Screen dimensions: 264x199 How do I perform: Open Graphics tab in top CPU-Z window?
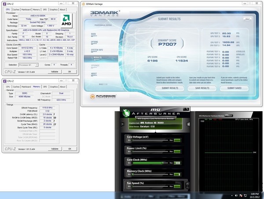54,10
